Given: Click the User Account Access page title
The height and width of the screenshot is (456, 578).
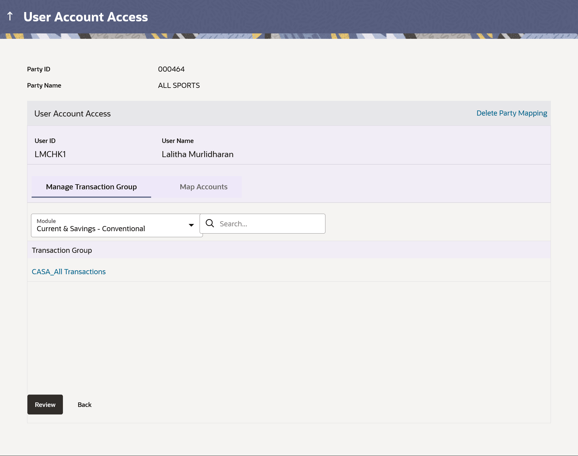Looking at the screenshot, I should pyautogui.click(x=86, y=17).
